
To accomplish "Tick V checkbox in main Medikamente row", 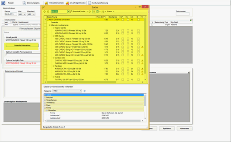I will [152, 25].
